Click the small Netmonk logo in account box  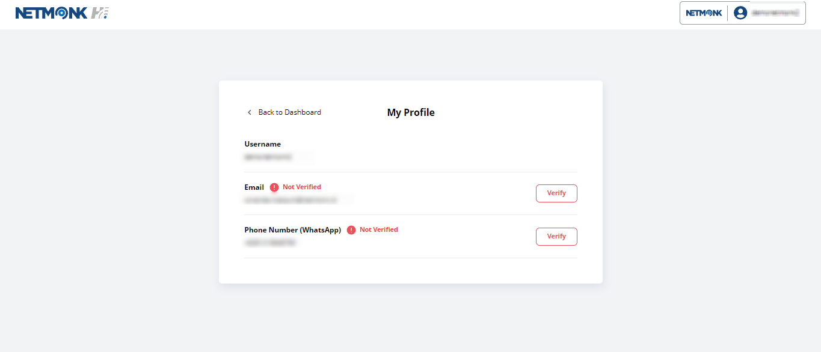coord(704,13)
